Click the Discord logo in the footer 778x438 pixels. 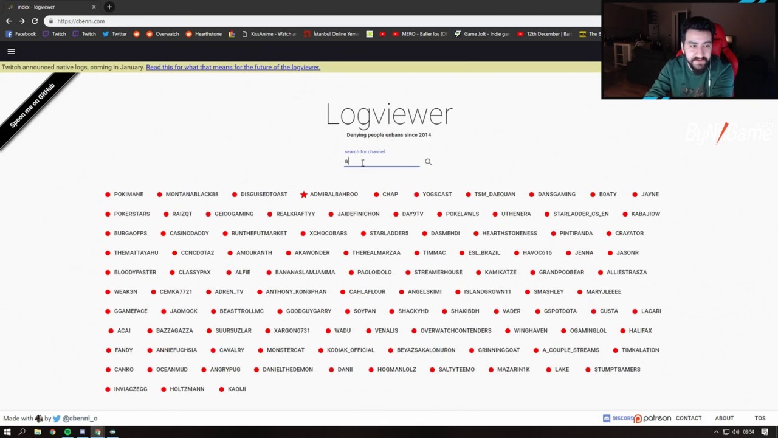click(x=618, y=418)
